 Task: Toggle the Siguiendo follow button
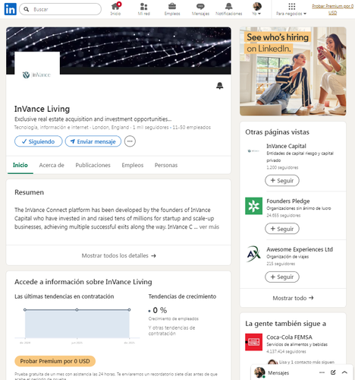(x=39, y=141)
